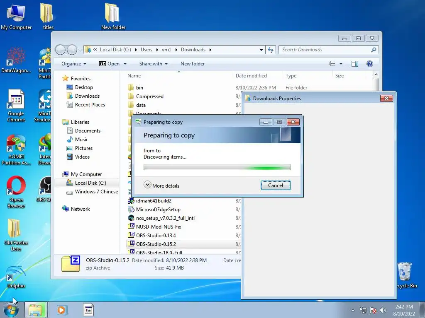Open the Share with dropdown menu
The image size is (425, 318).
click(154, 64)
